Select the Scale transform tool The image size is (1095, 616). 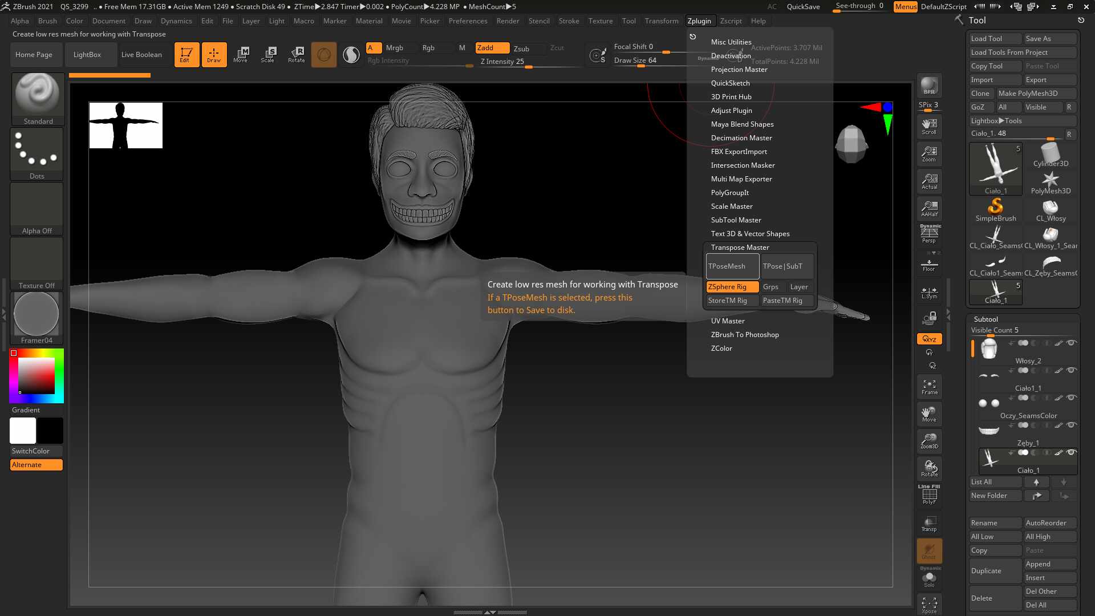pyautogui.click(x=268, y=55)
